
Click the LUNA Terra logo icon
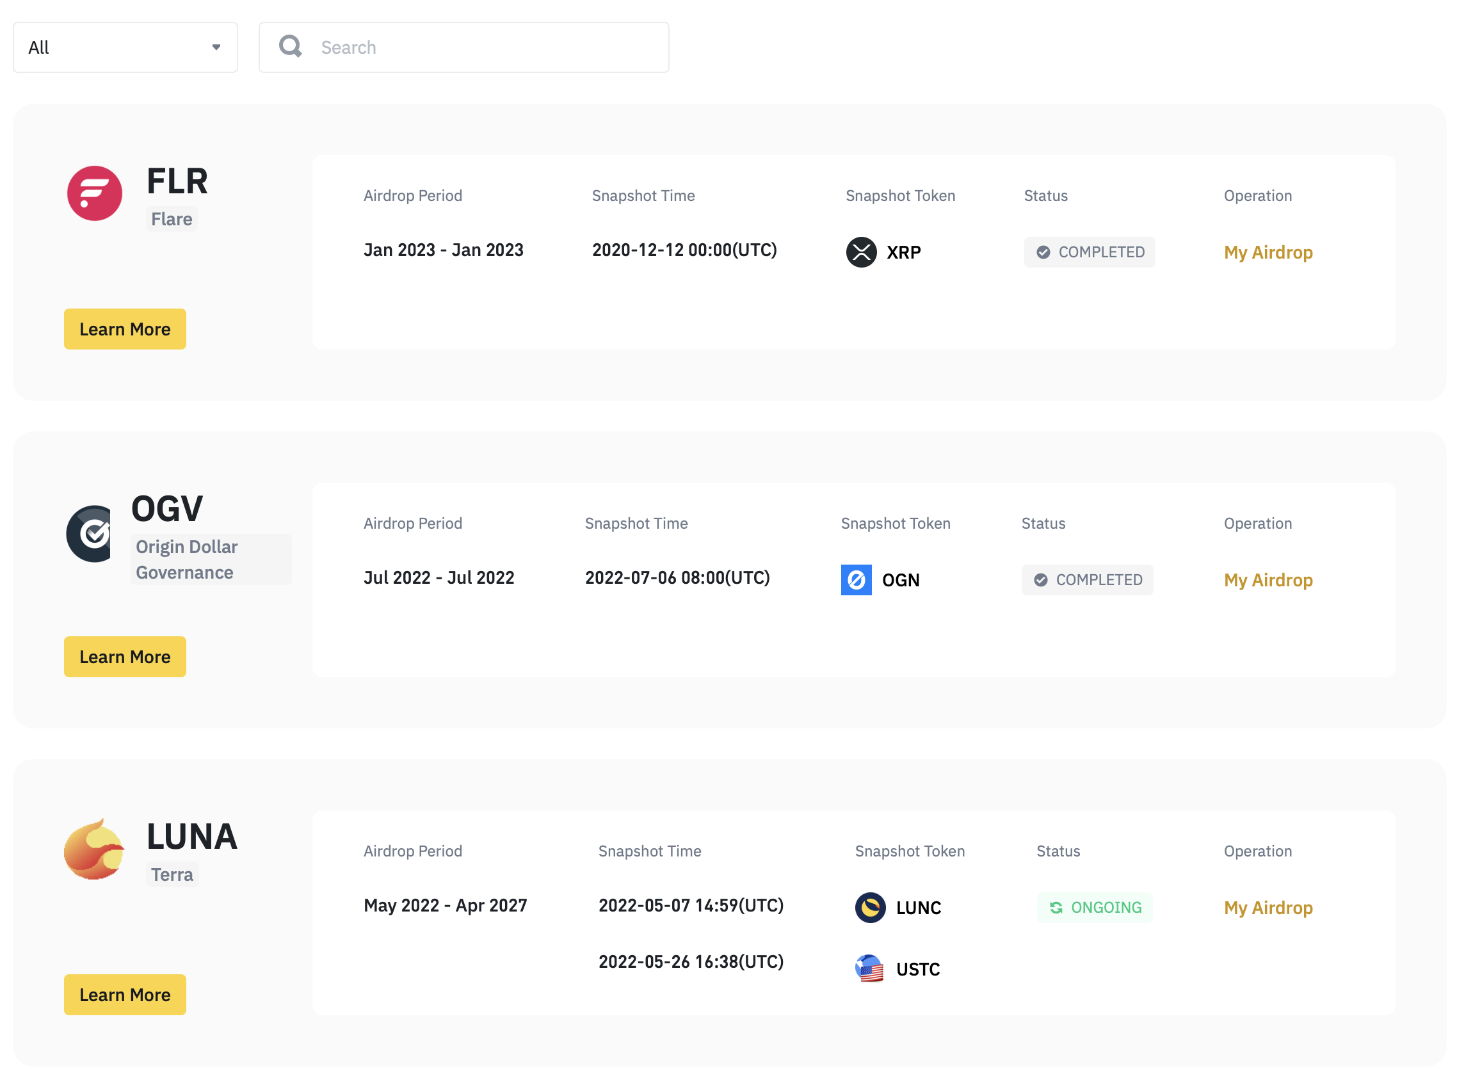(x=95, y=849)
